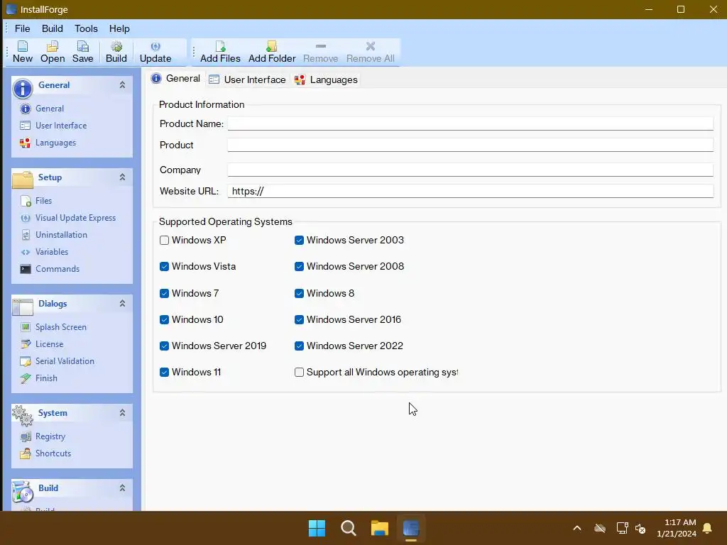Open notification bell in system tray
Viewport: 727px width, 545px height.
[708, 528]
